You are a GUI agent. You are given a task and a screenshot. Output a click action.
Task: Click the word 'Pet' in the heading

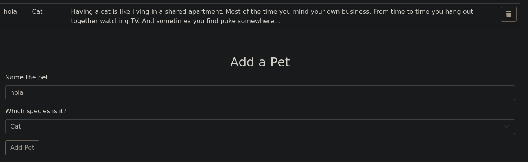point(280,62)
